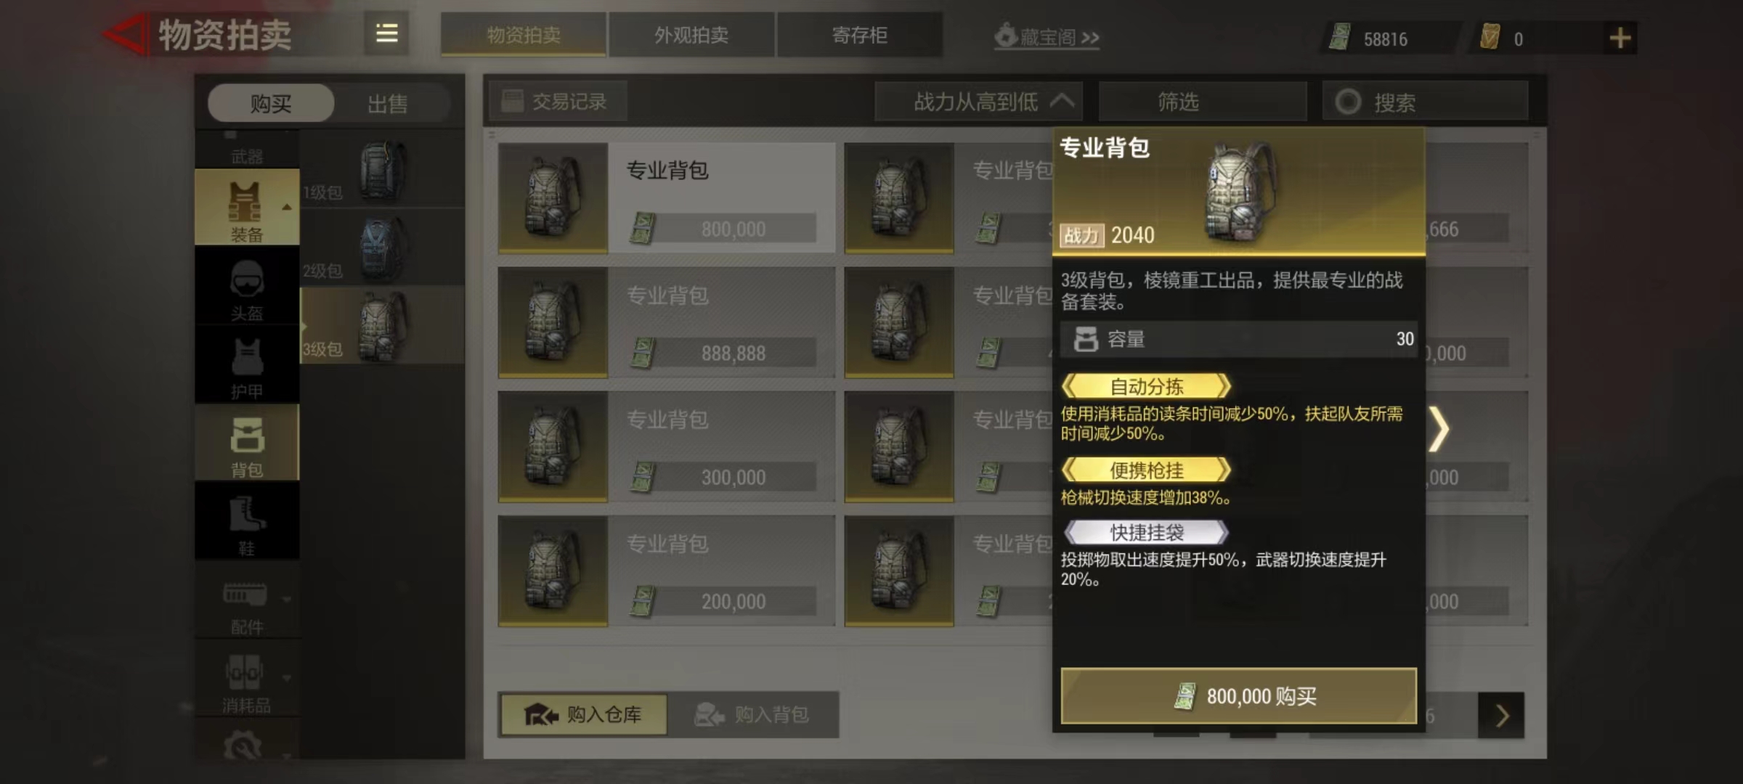Click the 搜索 search field
This screenshot has height=784, width=1743.
1425,102
